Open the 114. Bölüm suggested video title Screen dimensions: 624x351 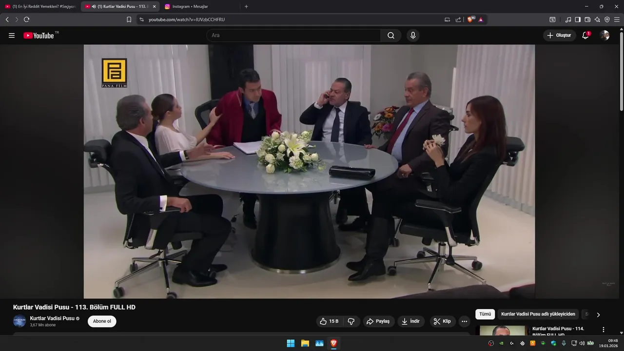(x=558, y=331)
